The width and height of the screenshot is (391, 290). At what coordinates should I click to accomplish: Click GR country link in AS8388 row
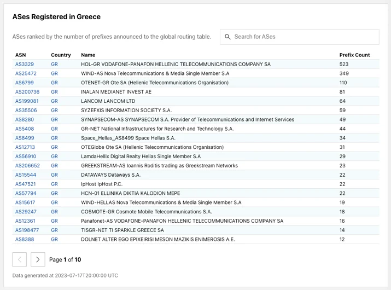[54, 240]
